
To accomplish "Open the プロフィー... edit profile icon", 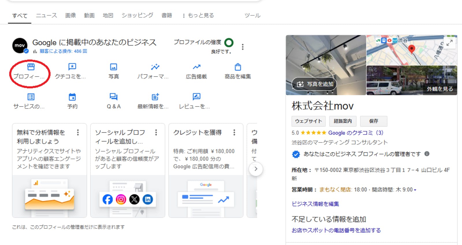I will click(x=31, y=67).
